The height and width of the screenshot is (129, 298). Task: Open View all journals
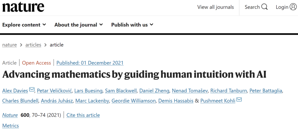[215, 7]
